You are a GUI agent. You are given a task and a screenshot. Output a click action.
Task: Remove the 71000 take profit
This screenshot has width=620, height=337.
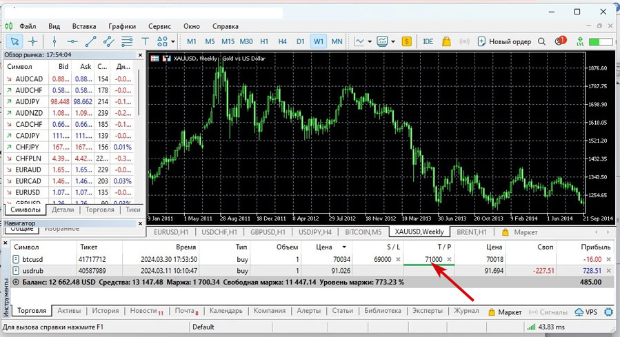click(449, 259)
